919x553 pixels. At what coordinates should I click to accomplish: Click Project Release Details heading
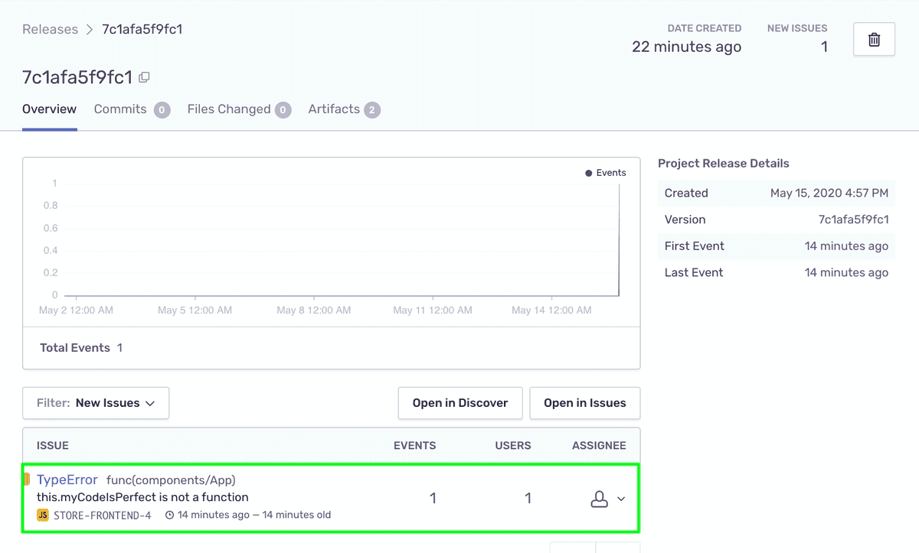724,164
